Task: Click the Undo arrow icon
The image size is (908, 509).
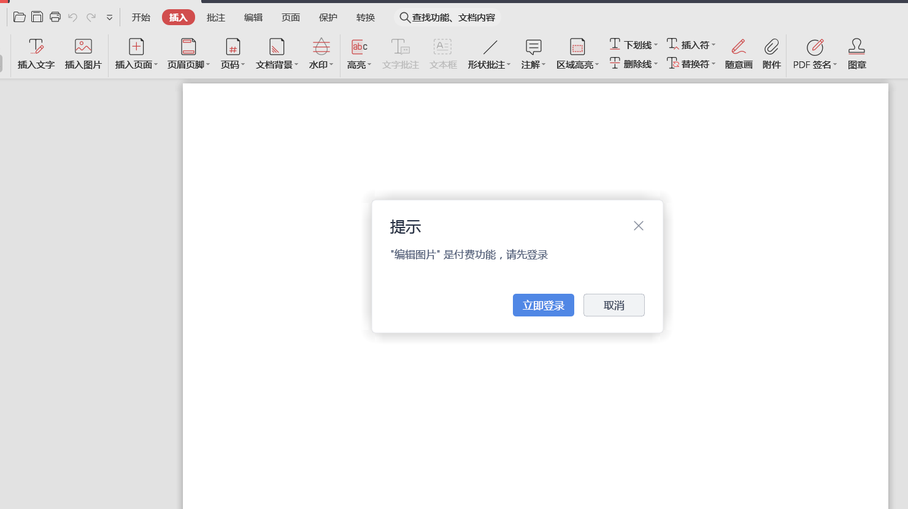Action: [x=73, y=17]
